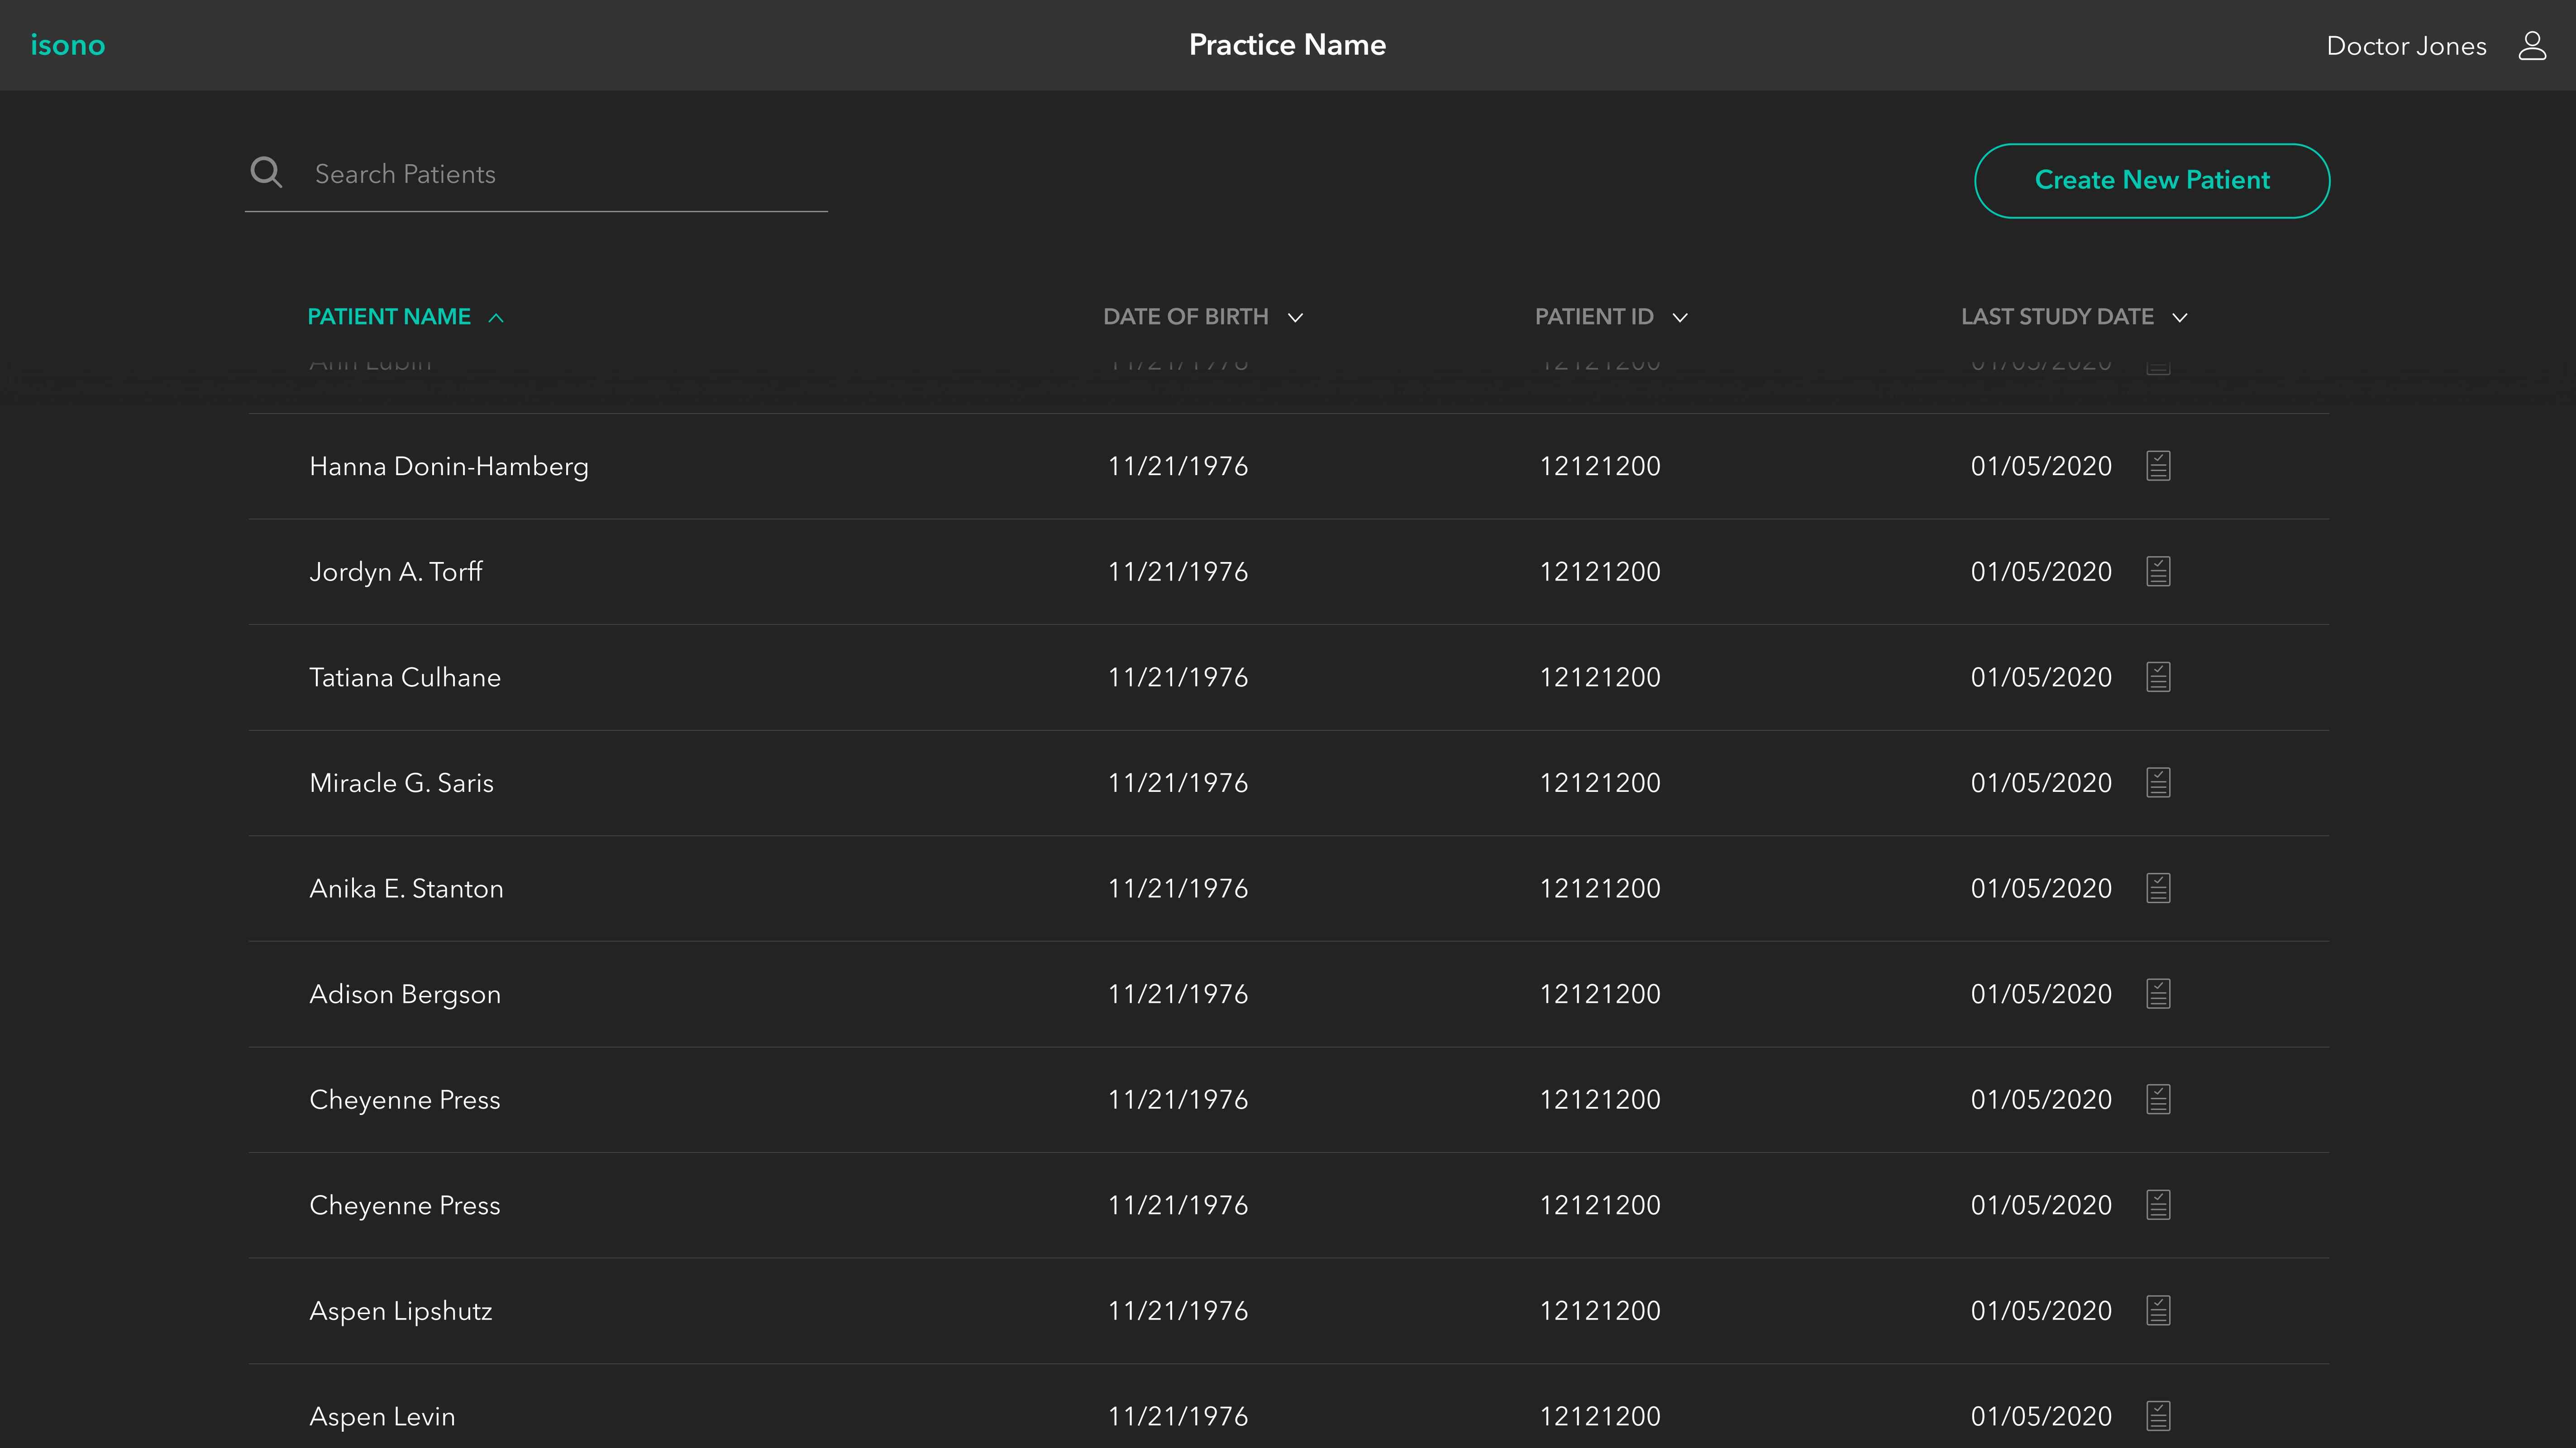Click the Practice Name header title
This screenshot has height=1448, width=2576.
pos(1287,45)
